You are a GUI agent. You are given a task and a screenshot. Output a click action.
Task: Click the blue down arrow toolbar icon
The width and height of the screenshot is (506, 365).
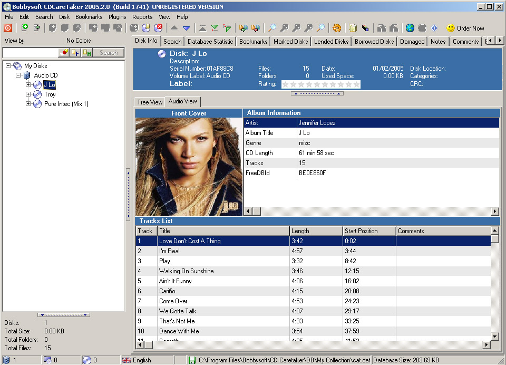pyautogui.click(x=186, y=28)
